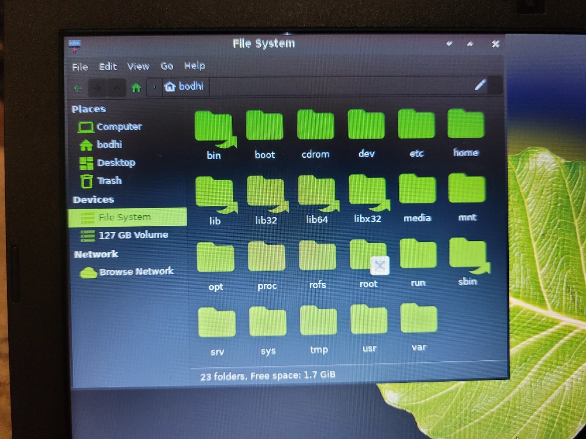Select Computer in Places sidebar

pos(110,127)
